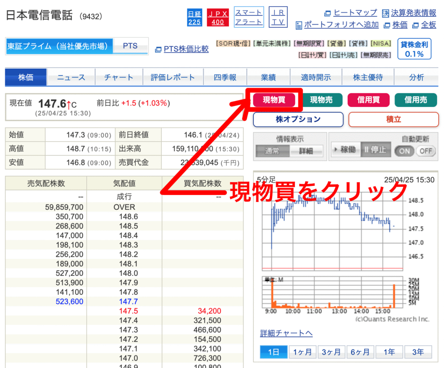Select the 6ヶ月 chart period
The image size is (444, 368).
click(x=360, y=352)
